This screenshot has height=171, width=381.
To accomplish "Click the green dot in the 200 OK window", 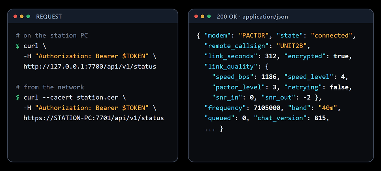I will 209,17.
